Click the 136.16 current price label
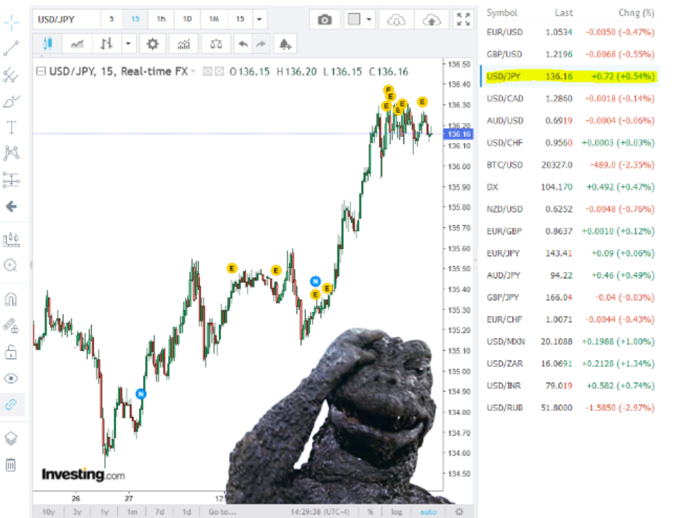Image resolution: width=694 pixels, height=518 pixels. click(459, 134)
